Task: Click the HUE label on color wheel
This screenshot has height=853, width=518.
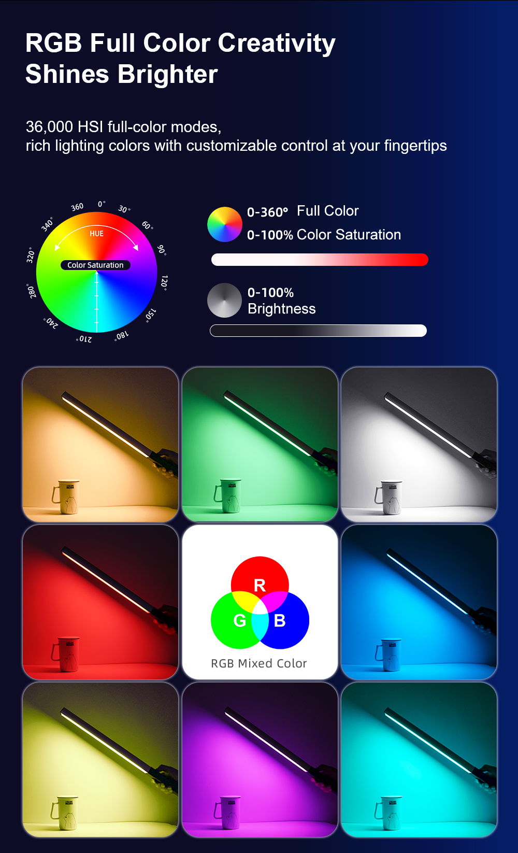Action: coord(96,234)
